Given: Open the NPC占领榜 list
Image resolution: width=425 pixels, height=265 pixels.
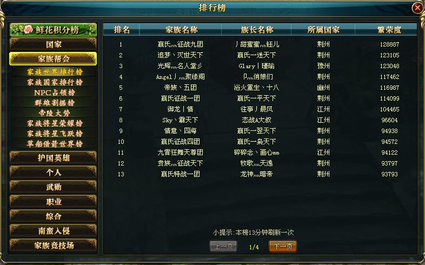Looking at the screenshot, I should 55,92.
